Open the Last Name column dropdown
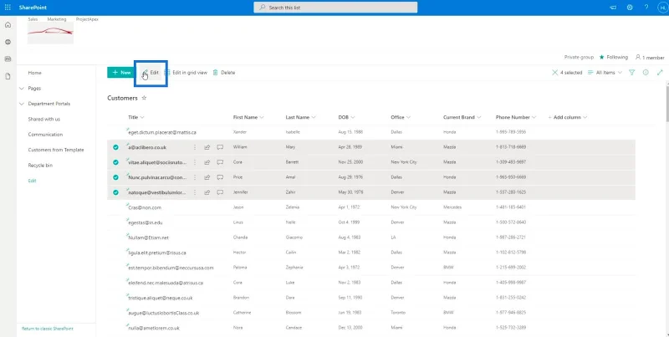 point(301,117)
